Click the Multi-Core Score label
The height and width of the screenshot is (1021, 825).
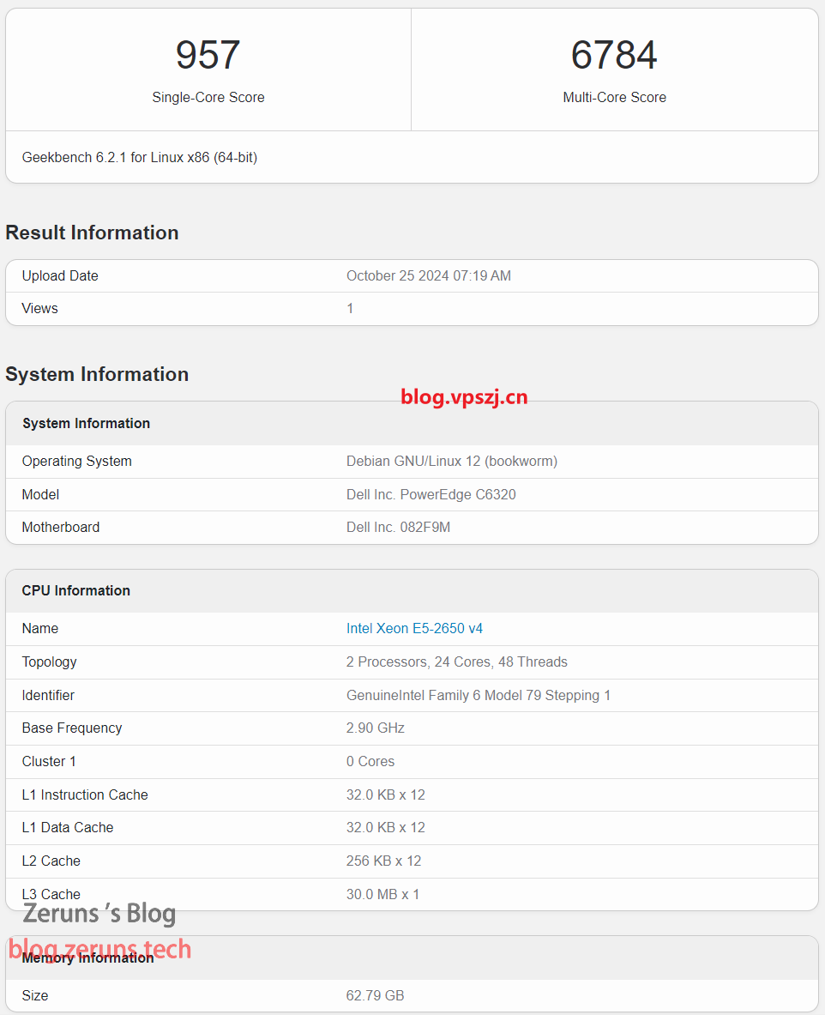[614, 98]
